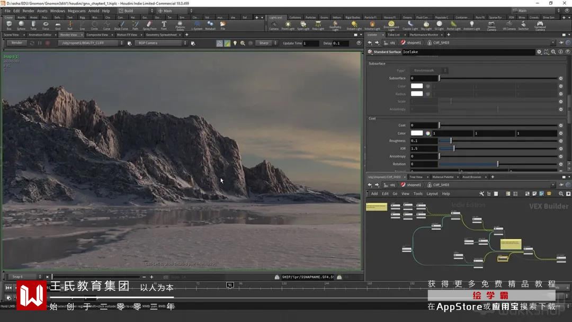Toggle the render view light bulb icon
The height and width of the screenshot is (322, 572).
click(x=235, y=43)
